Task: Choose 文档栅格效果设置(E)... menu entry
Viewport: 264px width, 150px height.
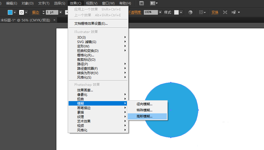Action: click(98, 24)
